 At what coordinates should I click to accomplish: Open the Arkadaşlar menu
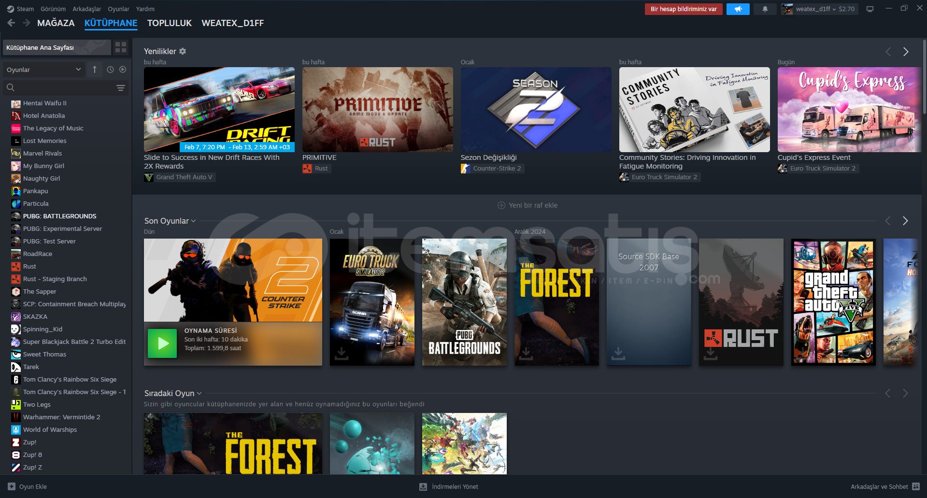[87, 9]
